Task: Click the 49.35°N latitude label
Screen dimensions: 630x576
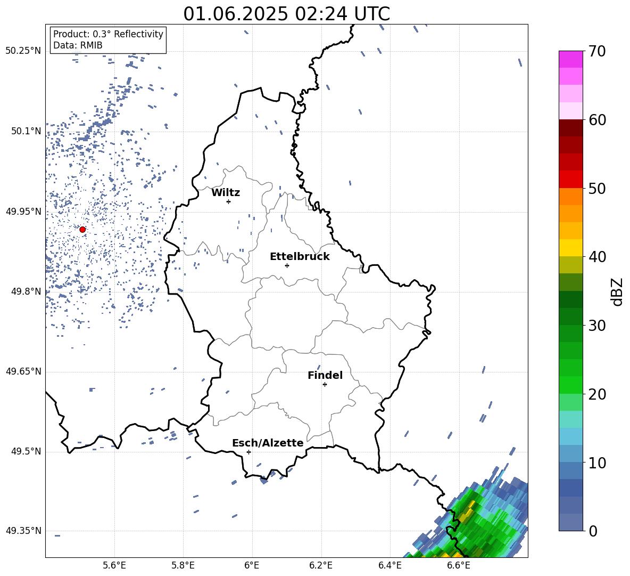Action: 23,531
